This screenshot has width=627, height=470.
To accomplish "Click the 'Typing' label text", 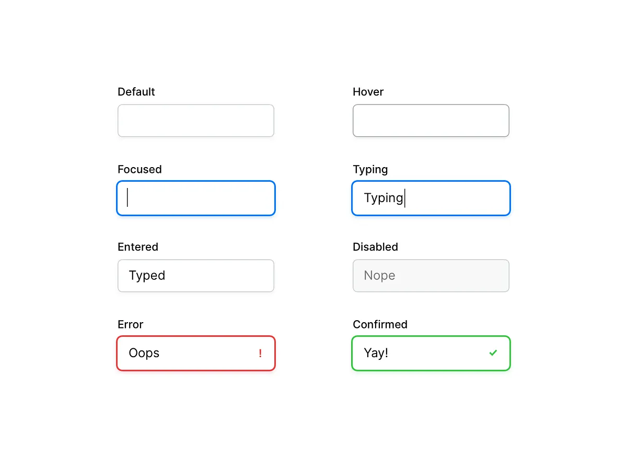I will 370,169.
